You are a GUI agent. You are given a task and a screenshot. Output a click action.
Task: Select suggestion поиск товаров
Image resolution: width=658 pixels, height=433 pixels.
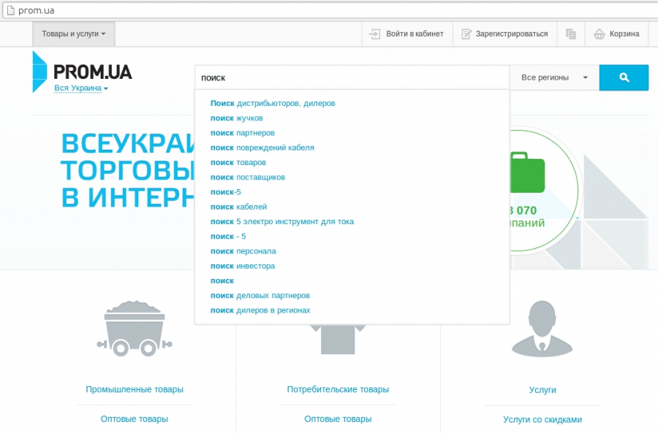pos(238,162)
